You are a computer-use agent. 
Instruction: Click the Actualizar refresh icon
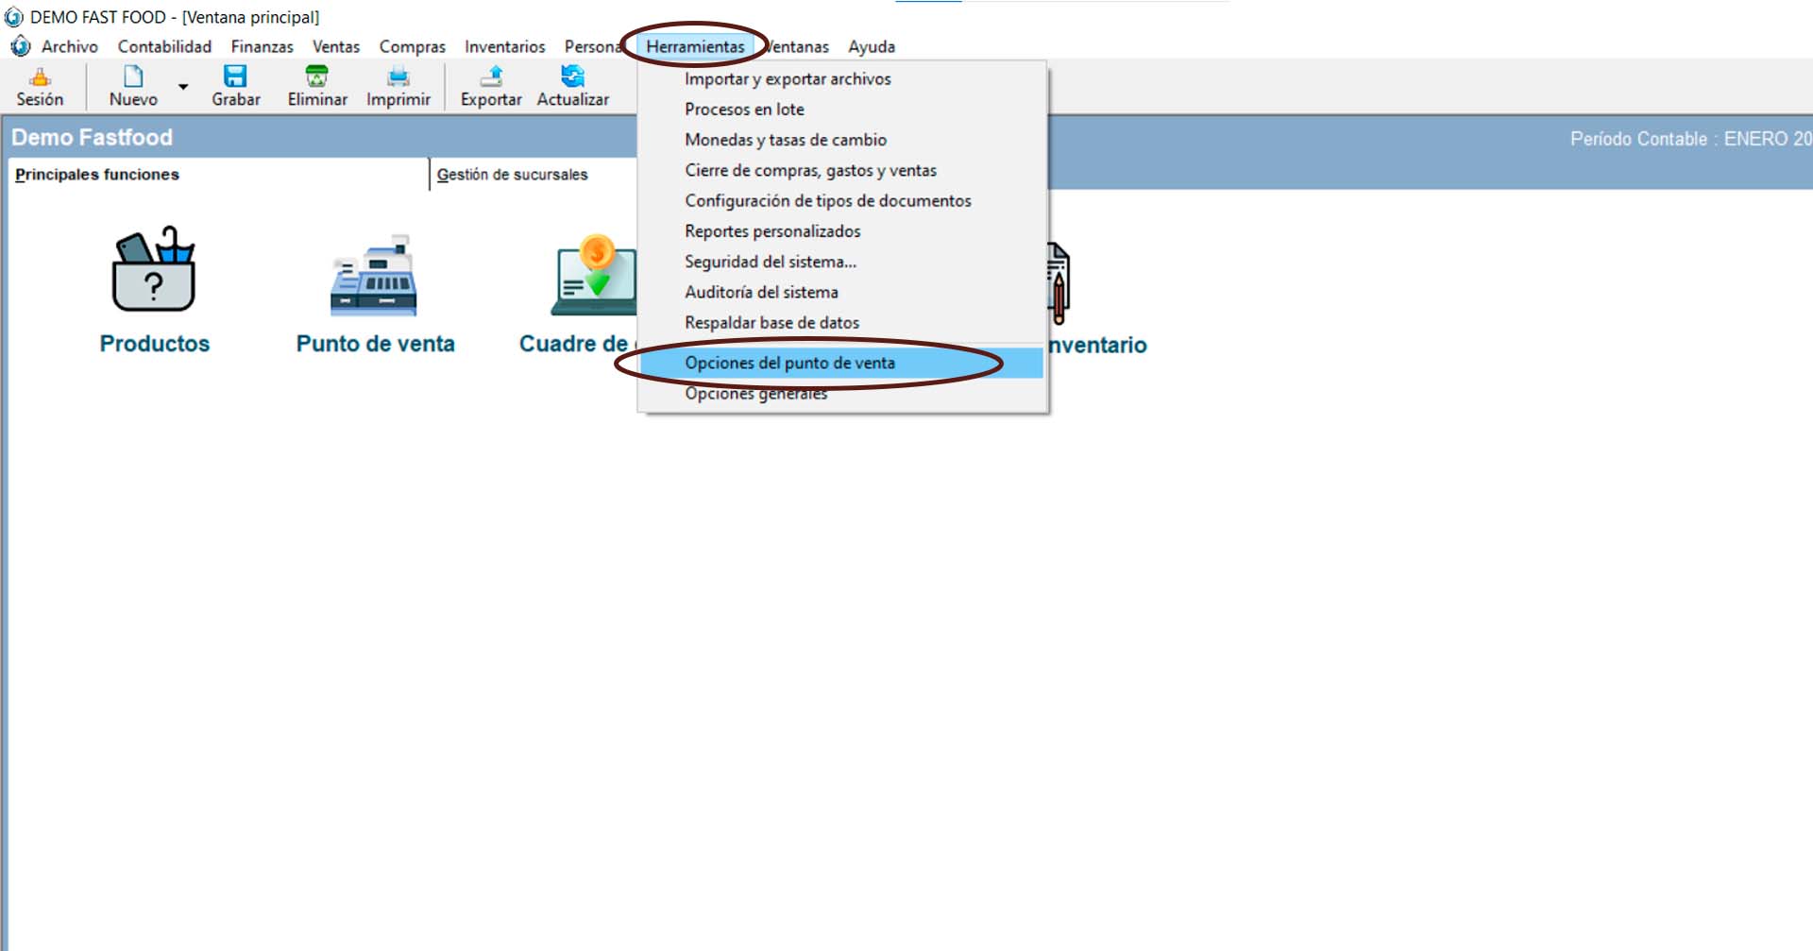(572, 76)
